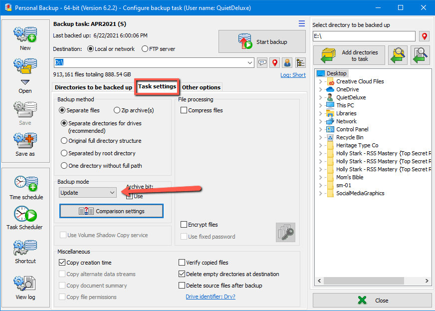435x311 pixels.
Task: Open the Backup mode Update dropdown
Action: [x=88, y=193]
